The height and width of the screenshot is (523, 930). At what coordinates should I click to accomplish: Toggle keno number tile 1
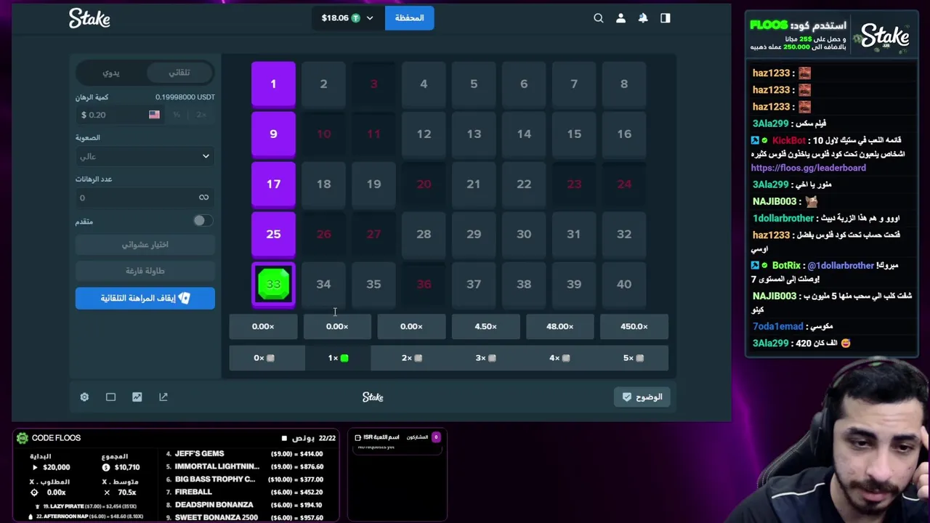(273, 84)
